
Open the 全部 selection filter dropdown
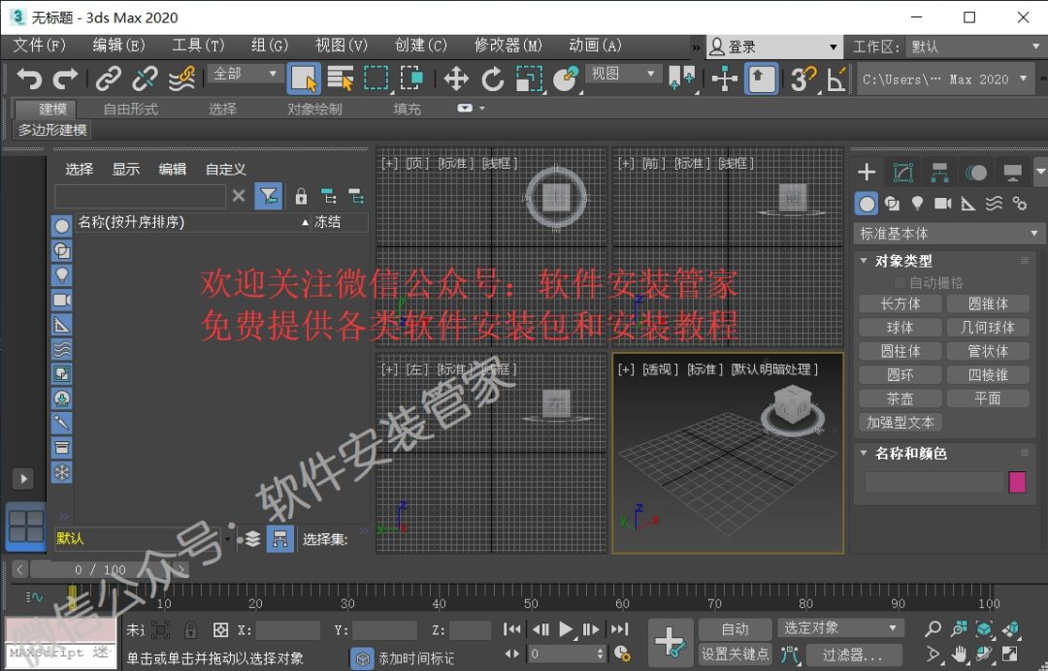(244, 75)
